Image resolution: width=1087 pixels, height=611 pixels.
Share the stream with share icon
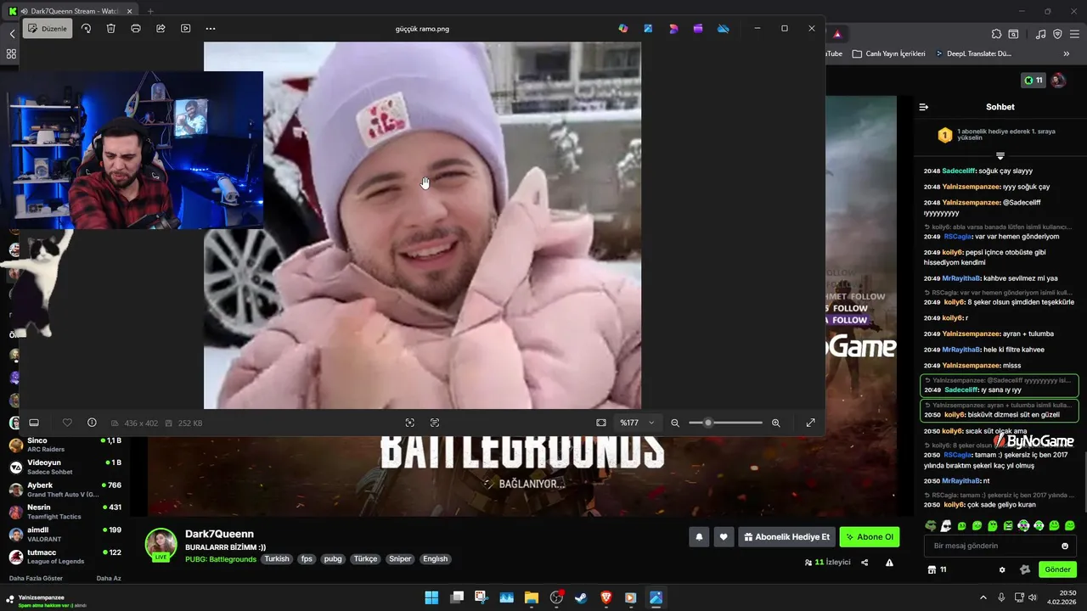pos(865,563)
